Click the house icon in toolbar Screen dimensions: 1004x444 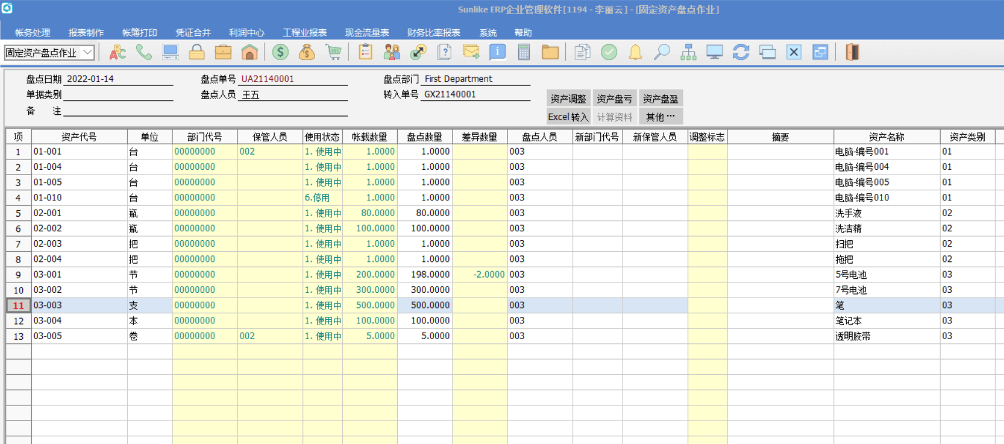[249, 52]
